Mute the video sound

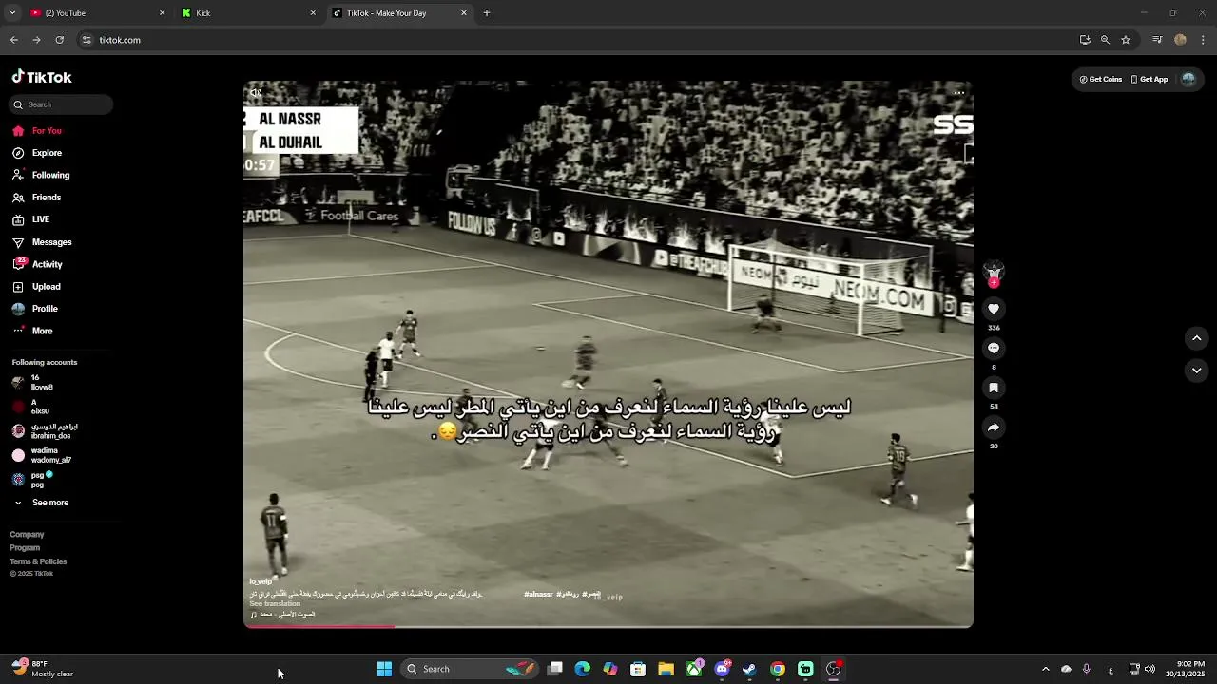pyautogui.click(x=256, y=92)
